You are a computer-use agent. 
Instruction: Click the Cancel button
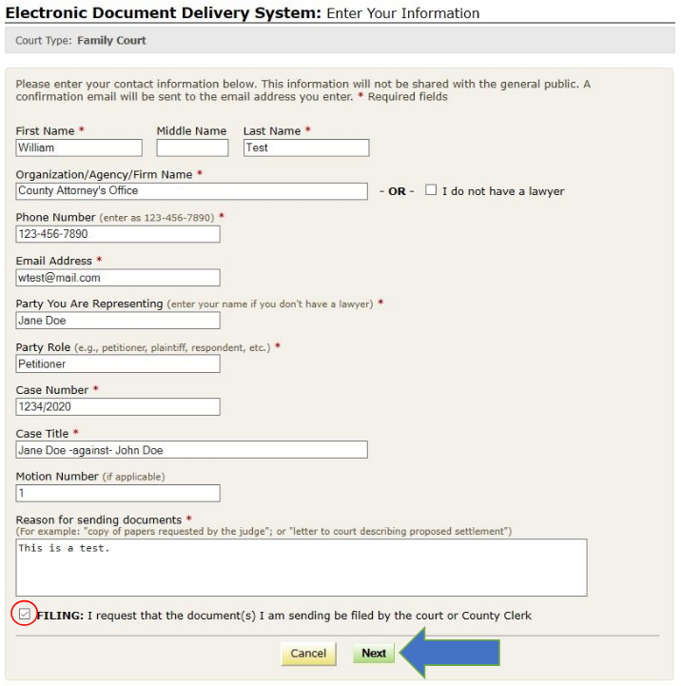308,654
